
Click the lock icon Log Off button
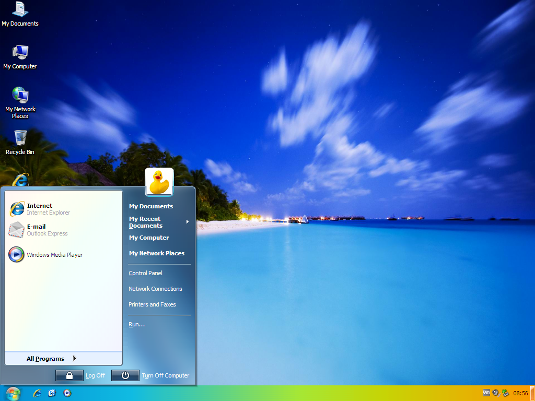69,375
